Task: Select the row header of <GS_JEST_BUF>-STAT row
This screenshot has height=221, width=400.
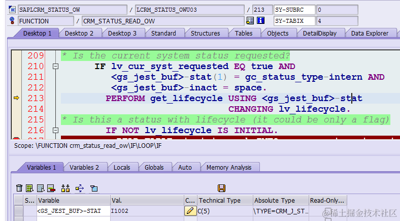Action: tap(19, 211)
